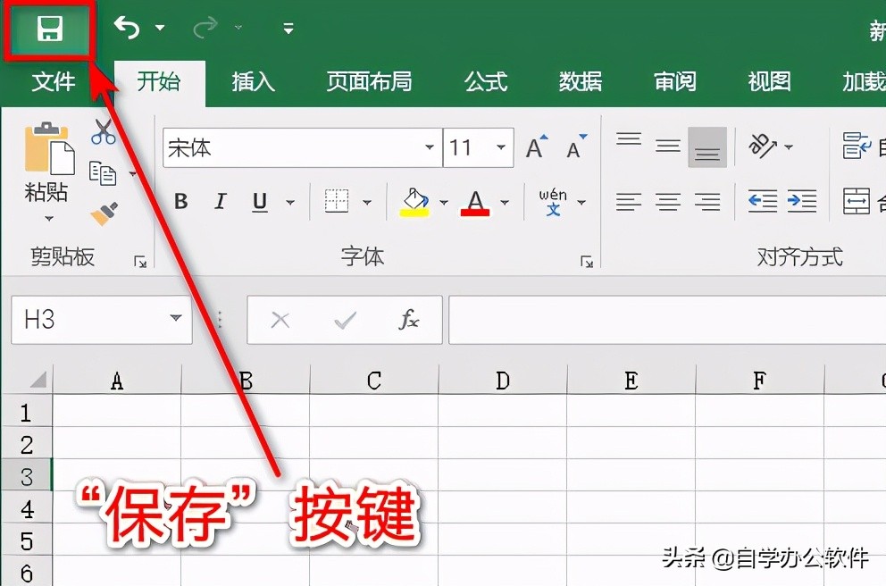This screenshot has height=586, width=886.
Task: Click the greyed Redo arrow
Action: [x=205, y=27]
